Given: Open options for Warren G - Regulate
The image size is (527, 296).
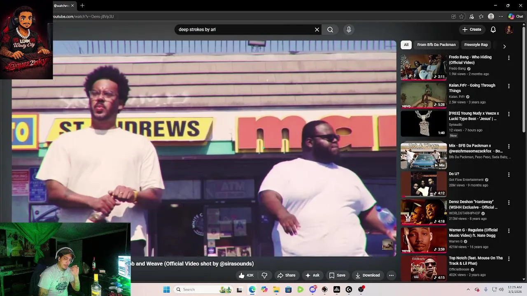Looking at the screenshot, I should click(509, 231).
